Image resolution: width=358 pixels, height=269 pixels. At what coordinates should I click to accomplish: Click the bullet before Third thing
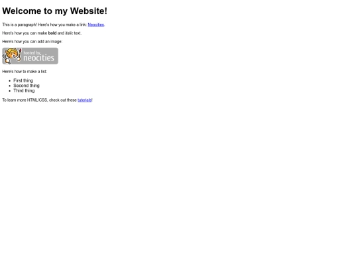tap(9, 91)
